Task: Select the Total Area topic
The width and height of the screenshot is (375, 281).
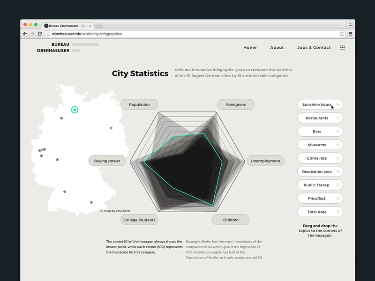Action: point(317,212)
